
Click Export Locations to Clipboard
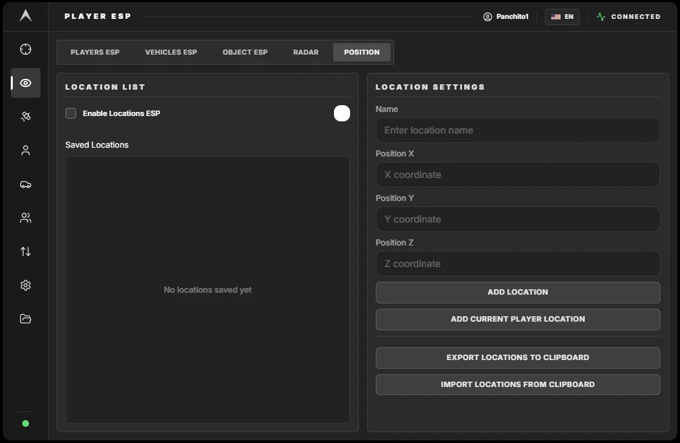(518, 357)
